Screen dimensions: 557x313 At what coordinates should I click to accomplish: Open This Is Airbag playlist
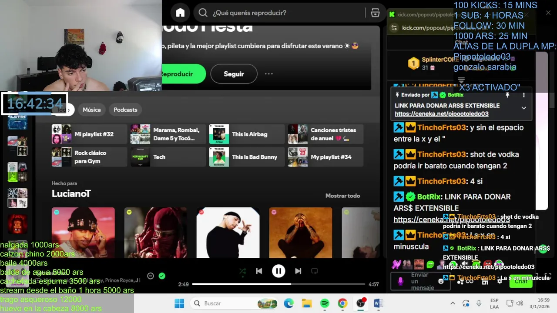247,134
